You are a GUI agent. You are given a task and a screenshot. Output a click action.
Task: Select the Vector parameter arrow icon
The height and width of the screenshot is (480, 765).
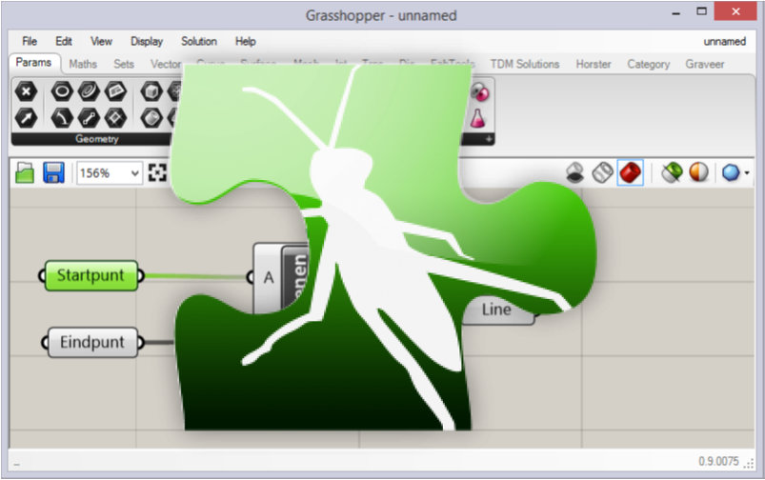26,117
